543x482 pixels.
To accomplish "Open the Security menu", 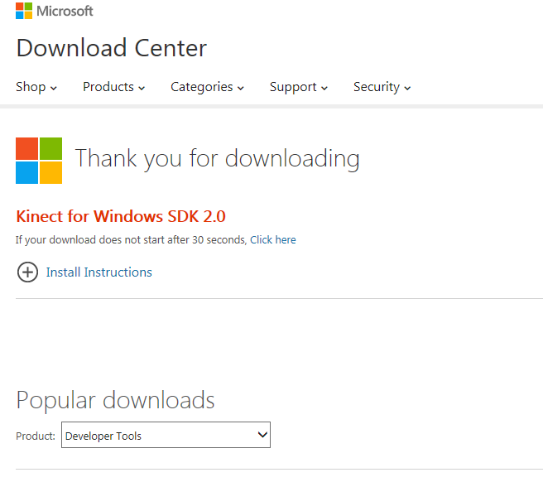I will click(382, 87).
